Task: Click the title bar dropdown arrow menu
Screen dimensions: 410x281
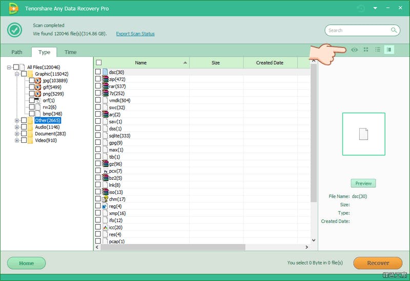Action: tap(375, 8)
